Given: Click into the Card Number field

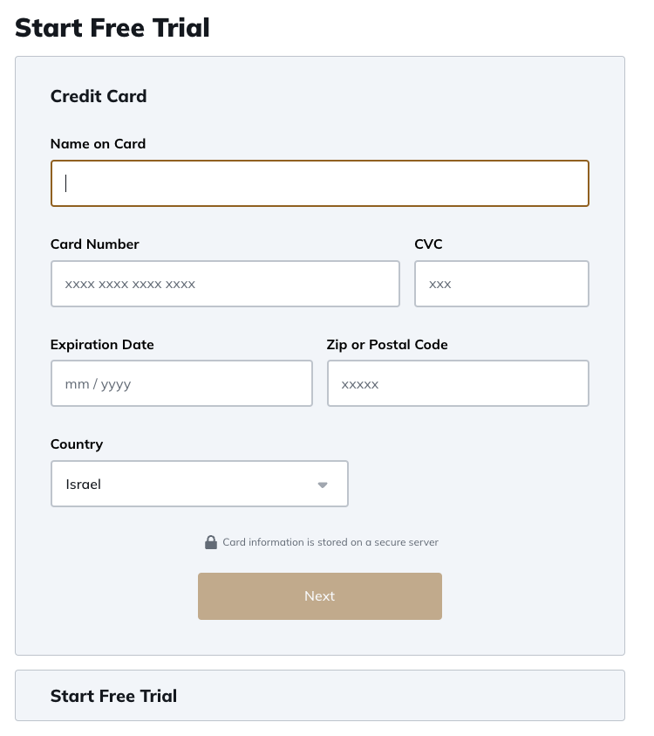Looking at the screenshot, I should point(225,284).
